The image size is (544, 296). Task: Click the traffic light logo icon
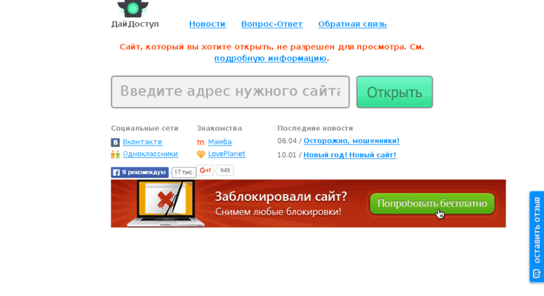(x=132, y=8)
